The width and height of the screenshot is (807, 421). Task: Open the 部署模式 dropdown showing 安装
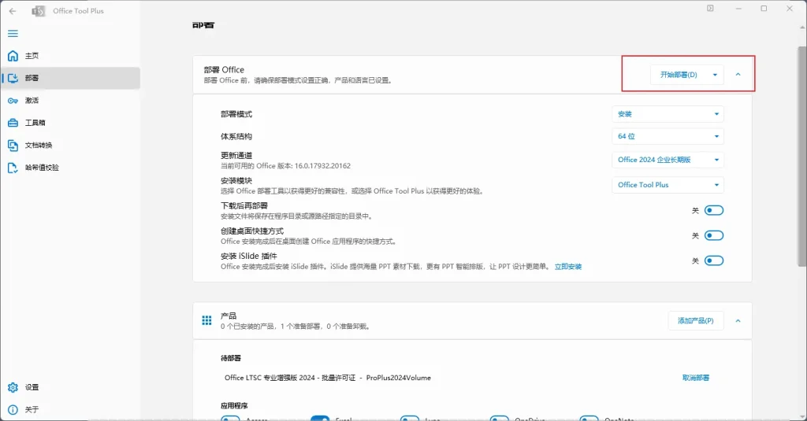(668, 114)
